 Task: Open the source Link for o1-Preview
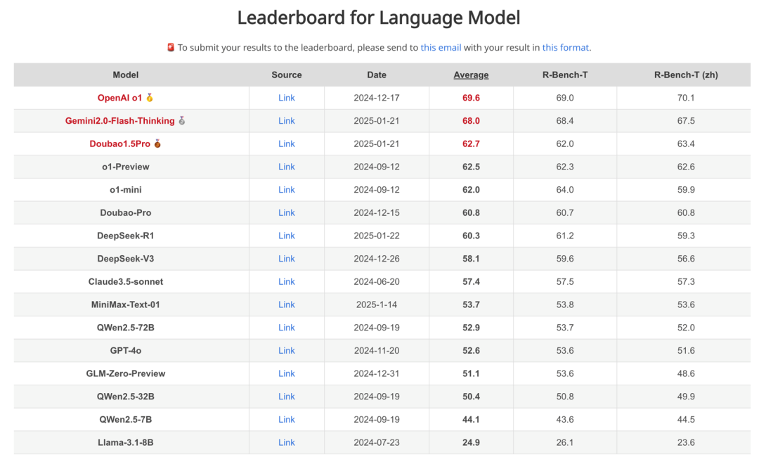pyautogui.click(x=287, y=167)
